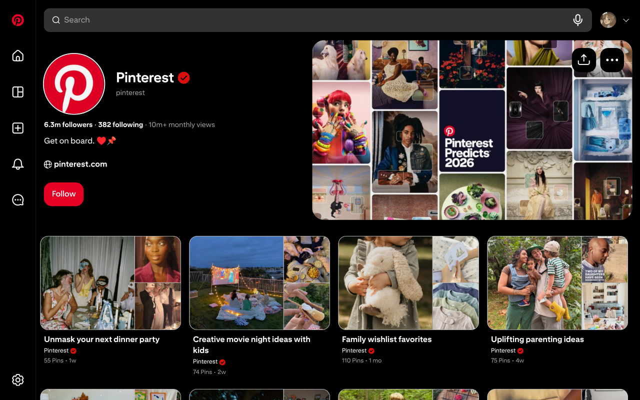Click the Pinterest profile picture
Viewport: 640px width, 400px height.
click(x=74, y=84)
